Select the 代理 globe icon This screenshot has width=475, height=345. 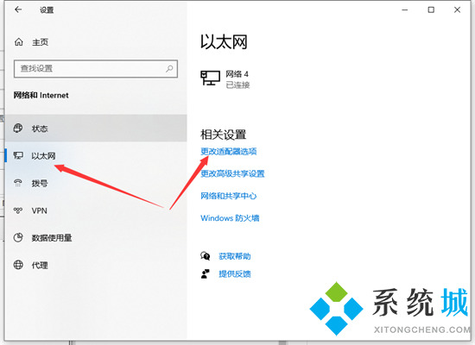click(x=18, y=265)
